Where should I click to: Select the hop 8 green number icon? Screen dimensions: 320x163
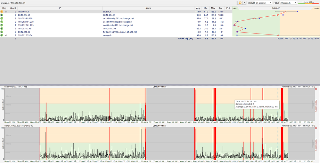pos(2,35)
